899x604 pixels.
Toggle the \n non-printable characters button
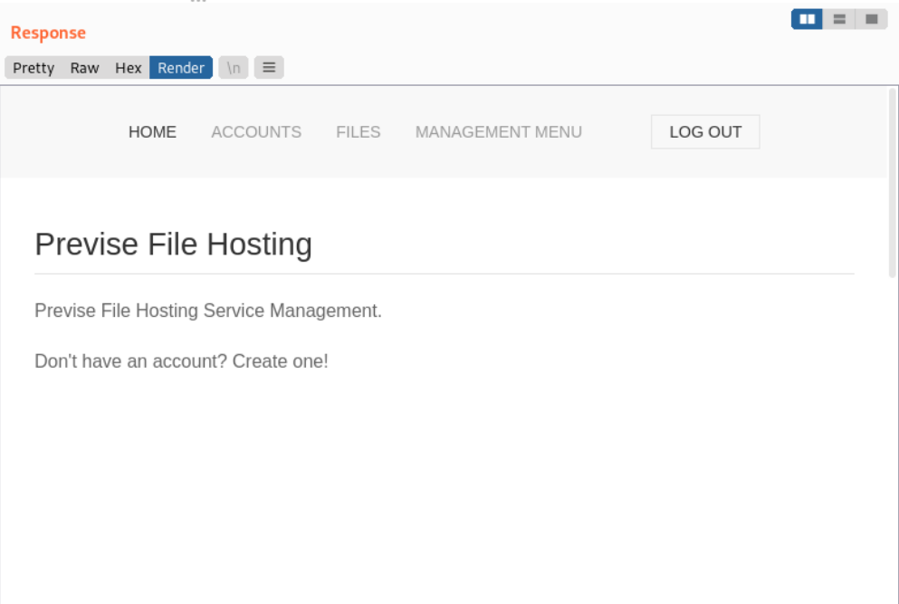[234, 68]
